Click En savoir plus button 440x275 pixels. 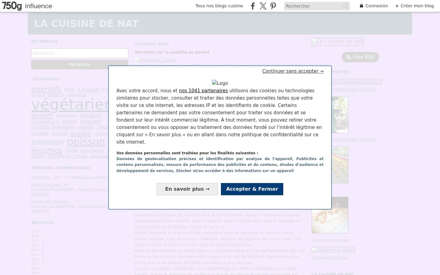click(x=187, y=189)
